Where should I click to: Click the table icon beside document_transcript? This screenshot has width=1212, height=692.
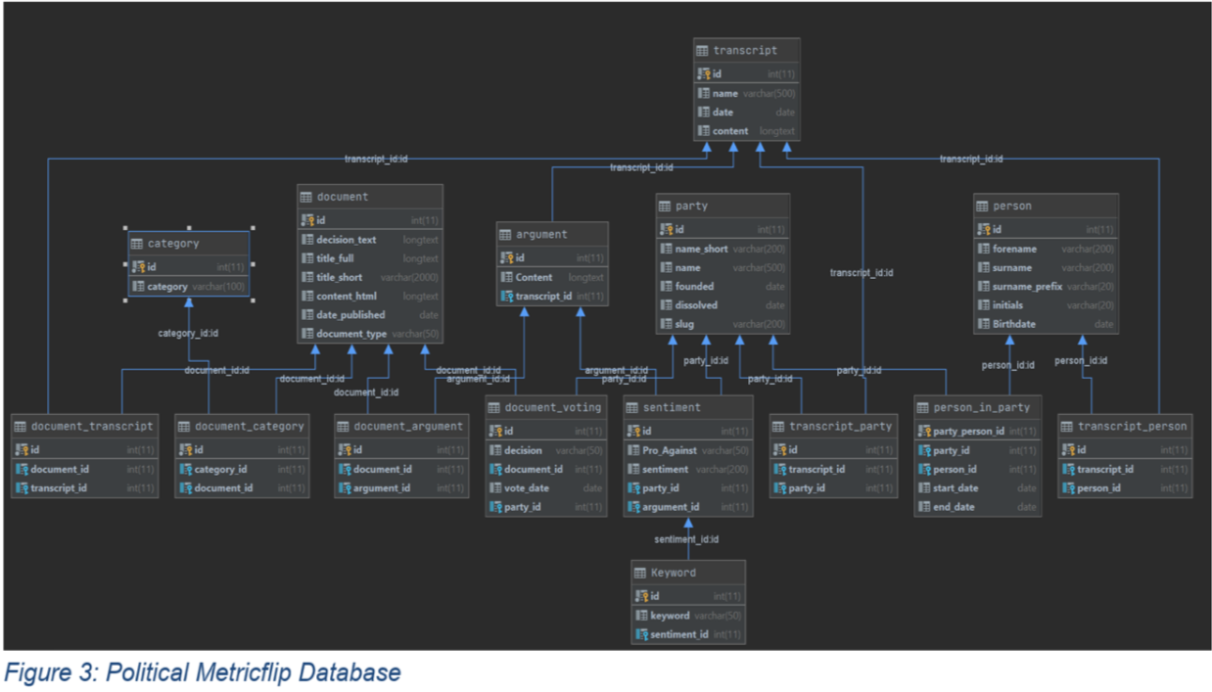(20, 427)
